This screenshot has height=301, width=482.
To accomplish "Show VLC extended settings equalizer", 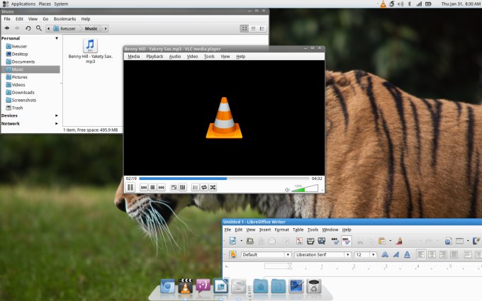I will pyautogui.click(x=183, y=187).
